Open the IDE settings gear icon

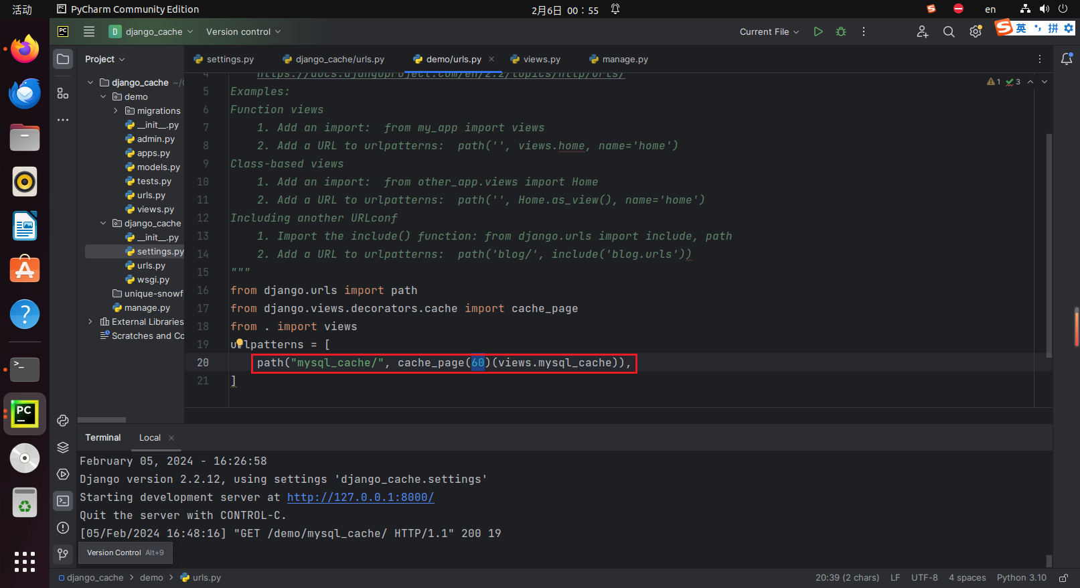975,31
